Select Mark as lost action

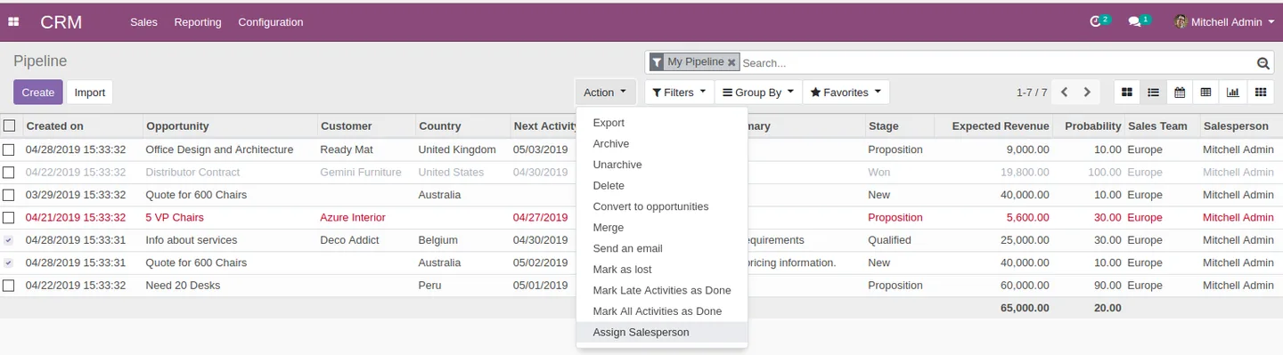tap(662, 270)
